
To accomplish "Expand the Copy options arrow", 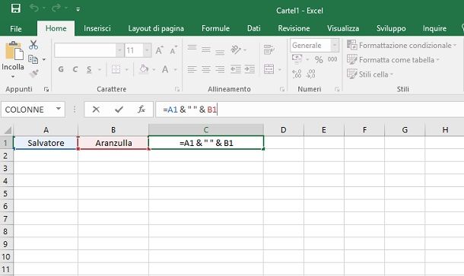I will click(x=44, y=59).
